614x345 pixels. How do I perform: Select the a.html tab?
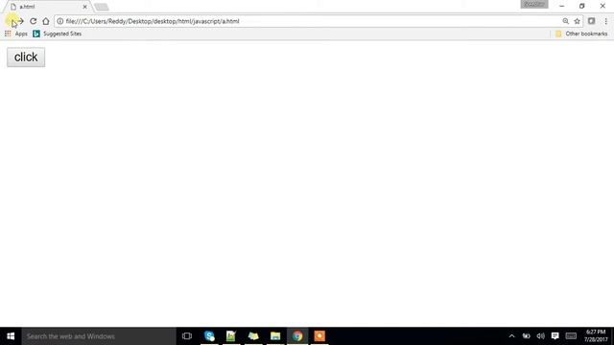(47, 7)
